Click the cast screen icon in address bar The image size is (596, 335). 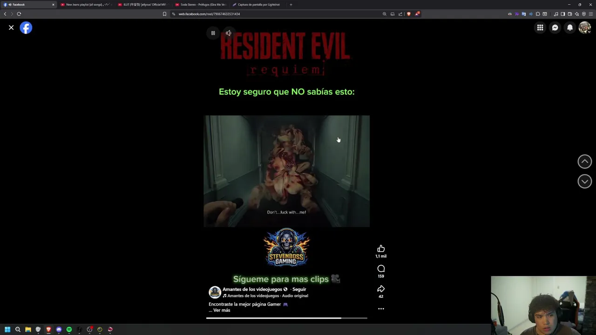point(393,14)
